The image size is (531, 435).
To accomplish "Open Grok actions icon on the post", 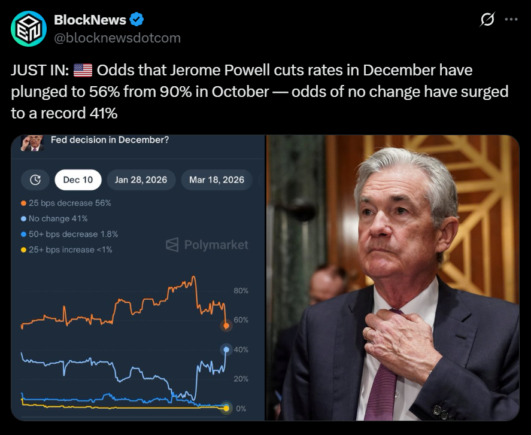I will (x=488, y=20).
